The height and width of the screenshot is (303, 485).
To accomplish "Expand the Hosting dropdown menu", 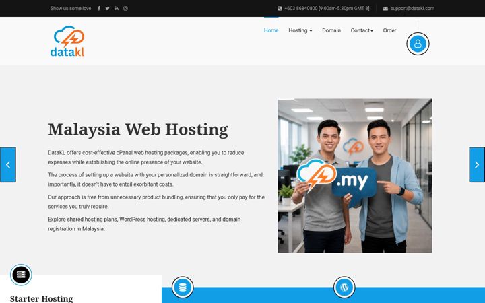I will point(300,30).
